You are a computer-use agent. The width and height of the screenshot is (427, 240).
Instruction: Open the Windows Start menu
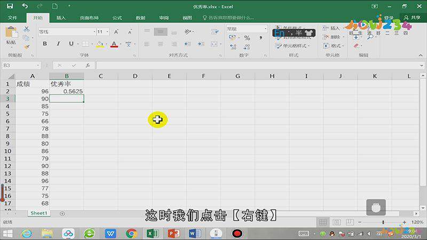(7, 234)
